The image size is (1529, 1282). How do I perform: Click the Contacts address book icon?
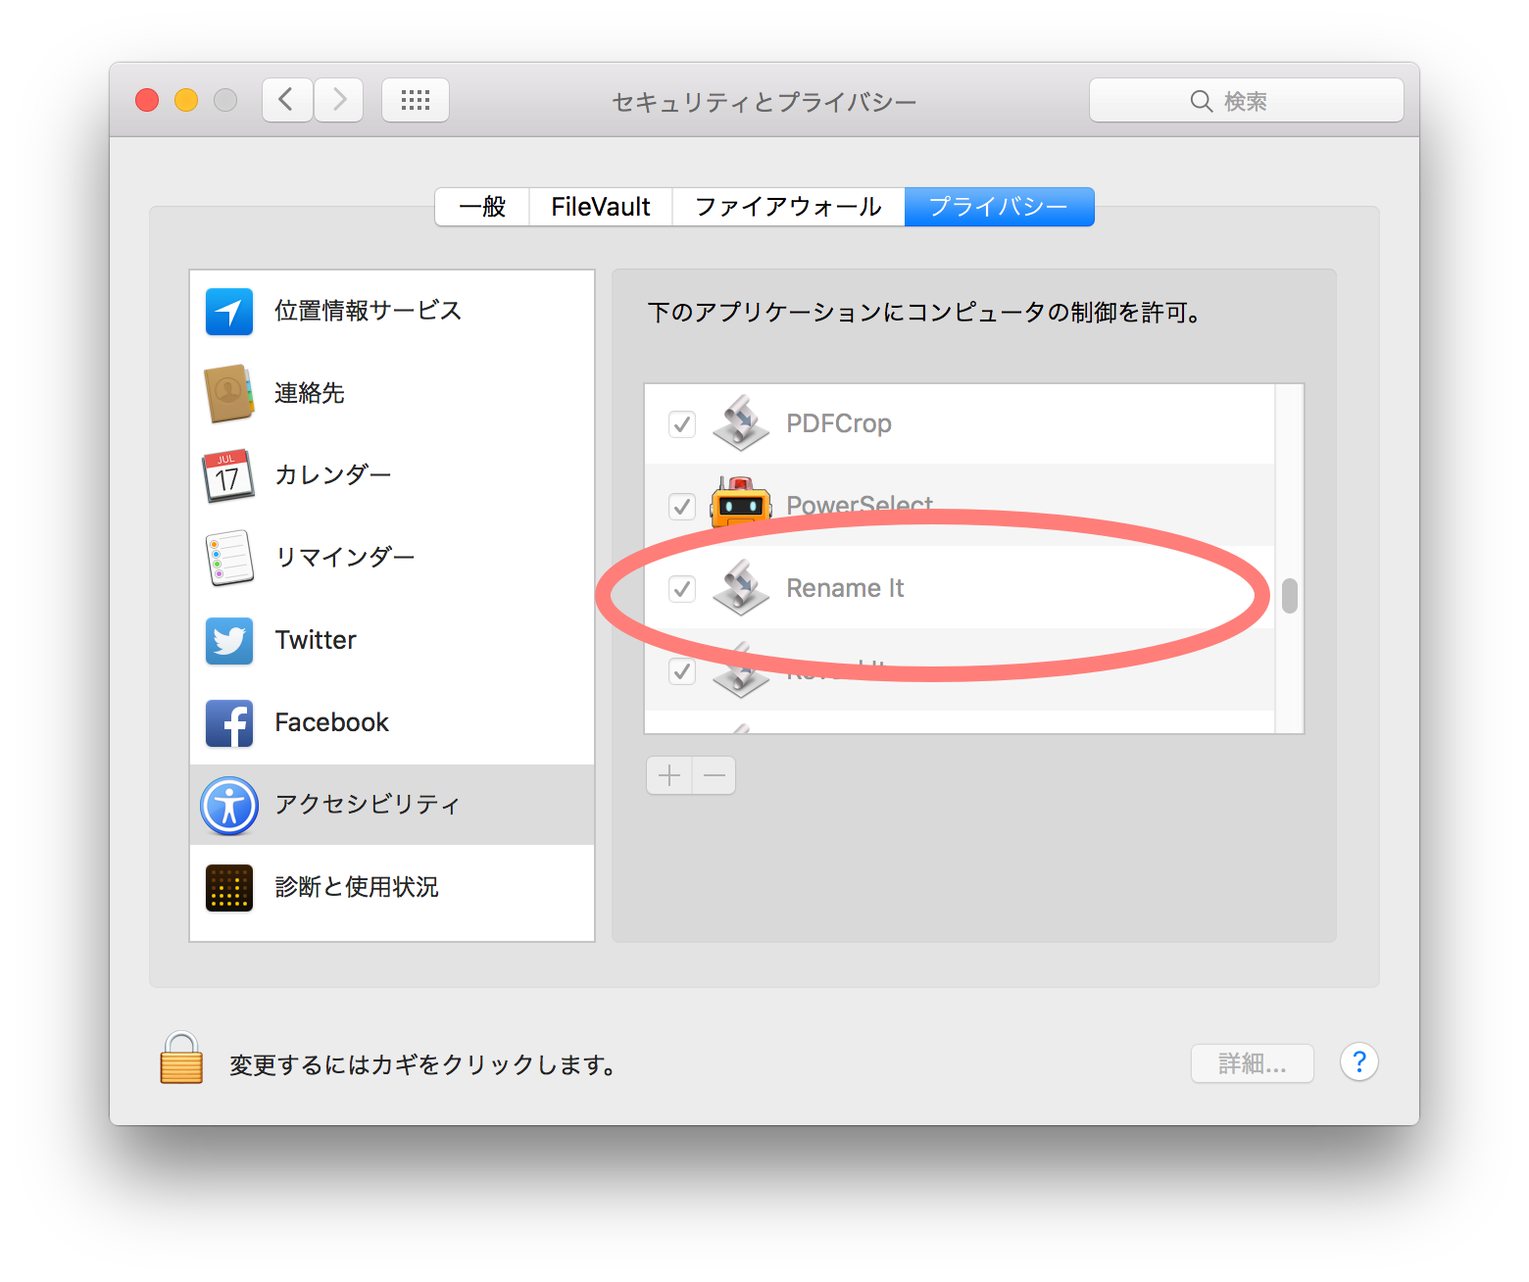(x=229, y=394)
